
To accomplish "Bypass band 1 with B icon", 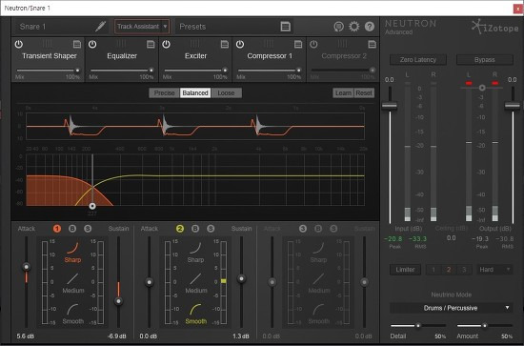I will point(72,229).
